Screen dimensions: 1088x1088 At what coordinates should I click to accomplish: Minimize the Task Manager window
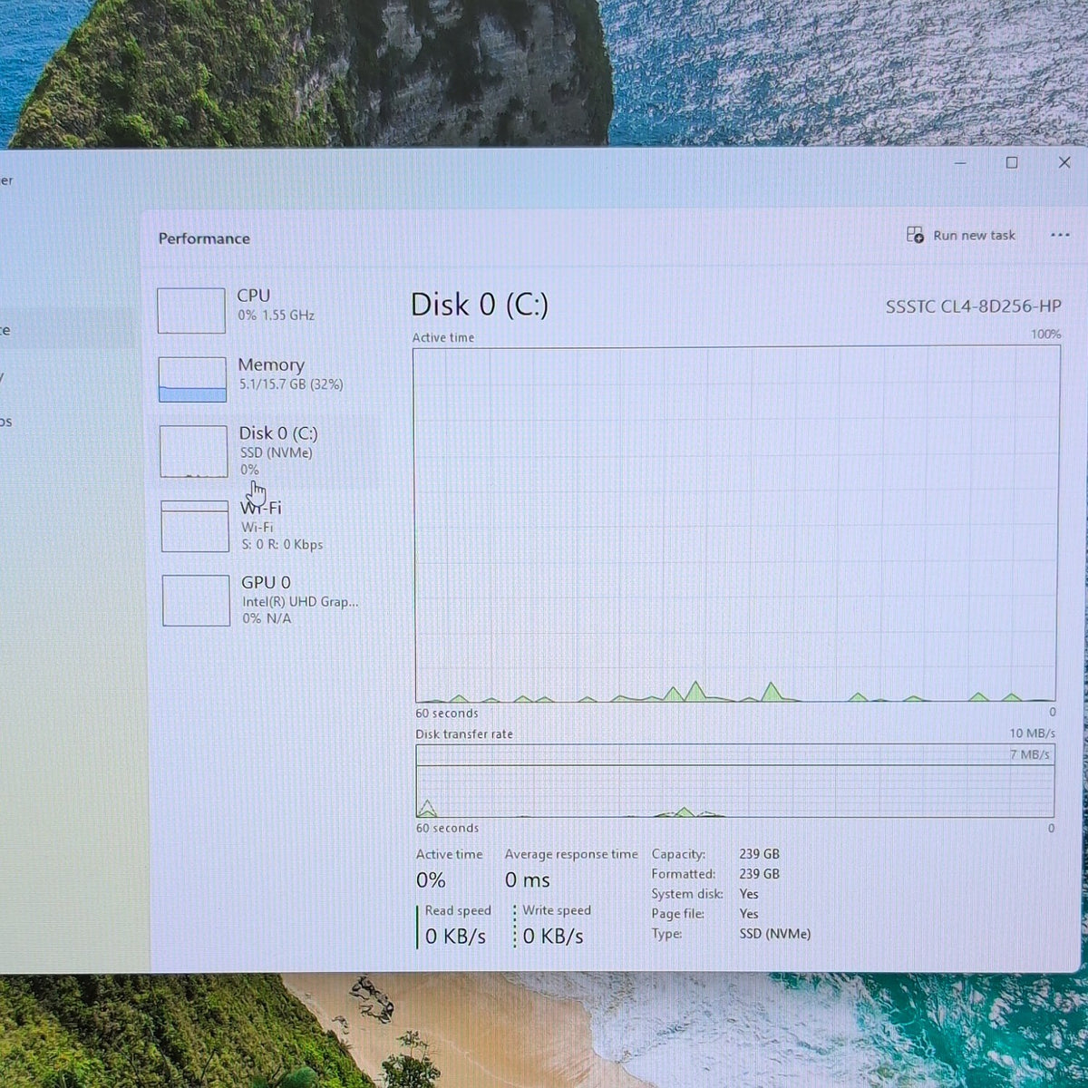[960, 163]
